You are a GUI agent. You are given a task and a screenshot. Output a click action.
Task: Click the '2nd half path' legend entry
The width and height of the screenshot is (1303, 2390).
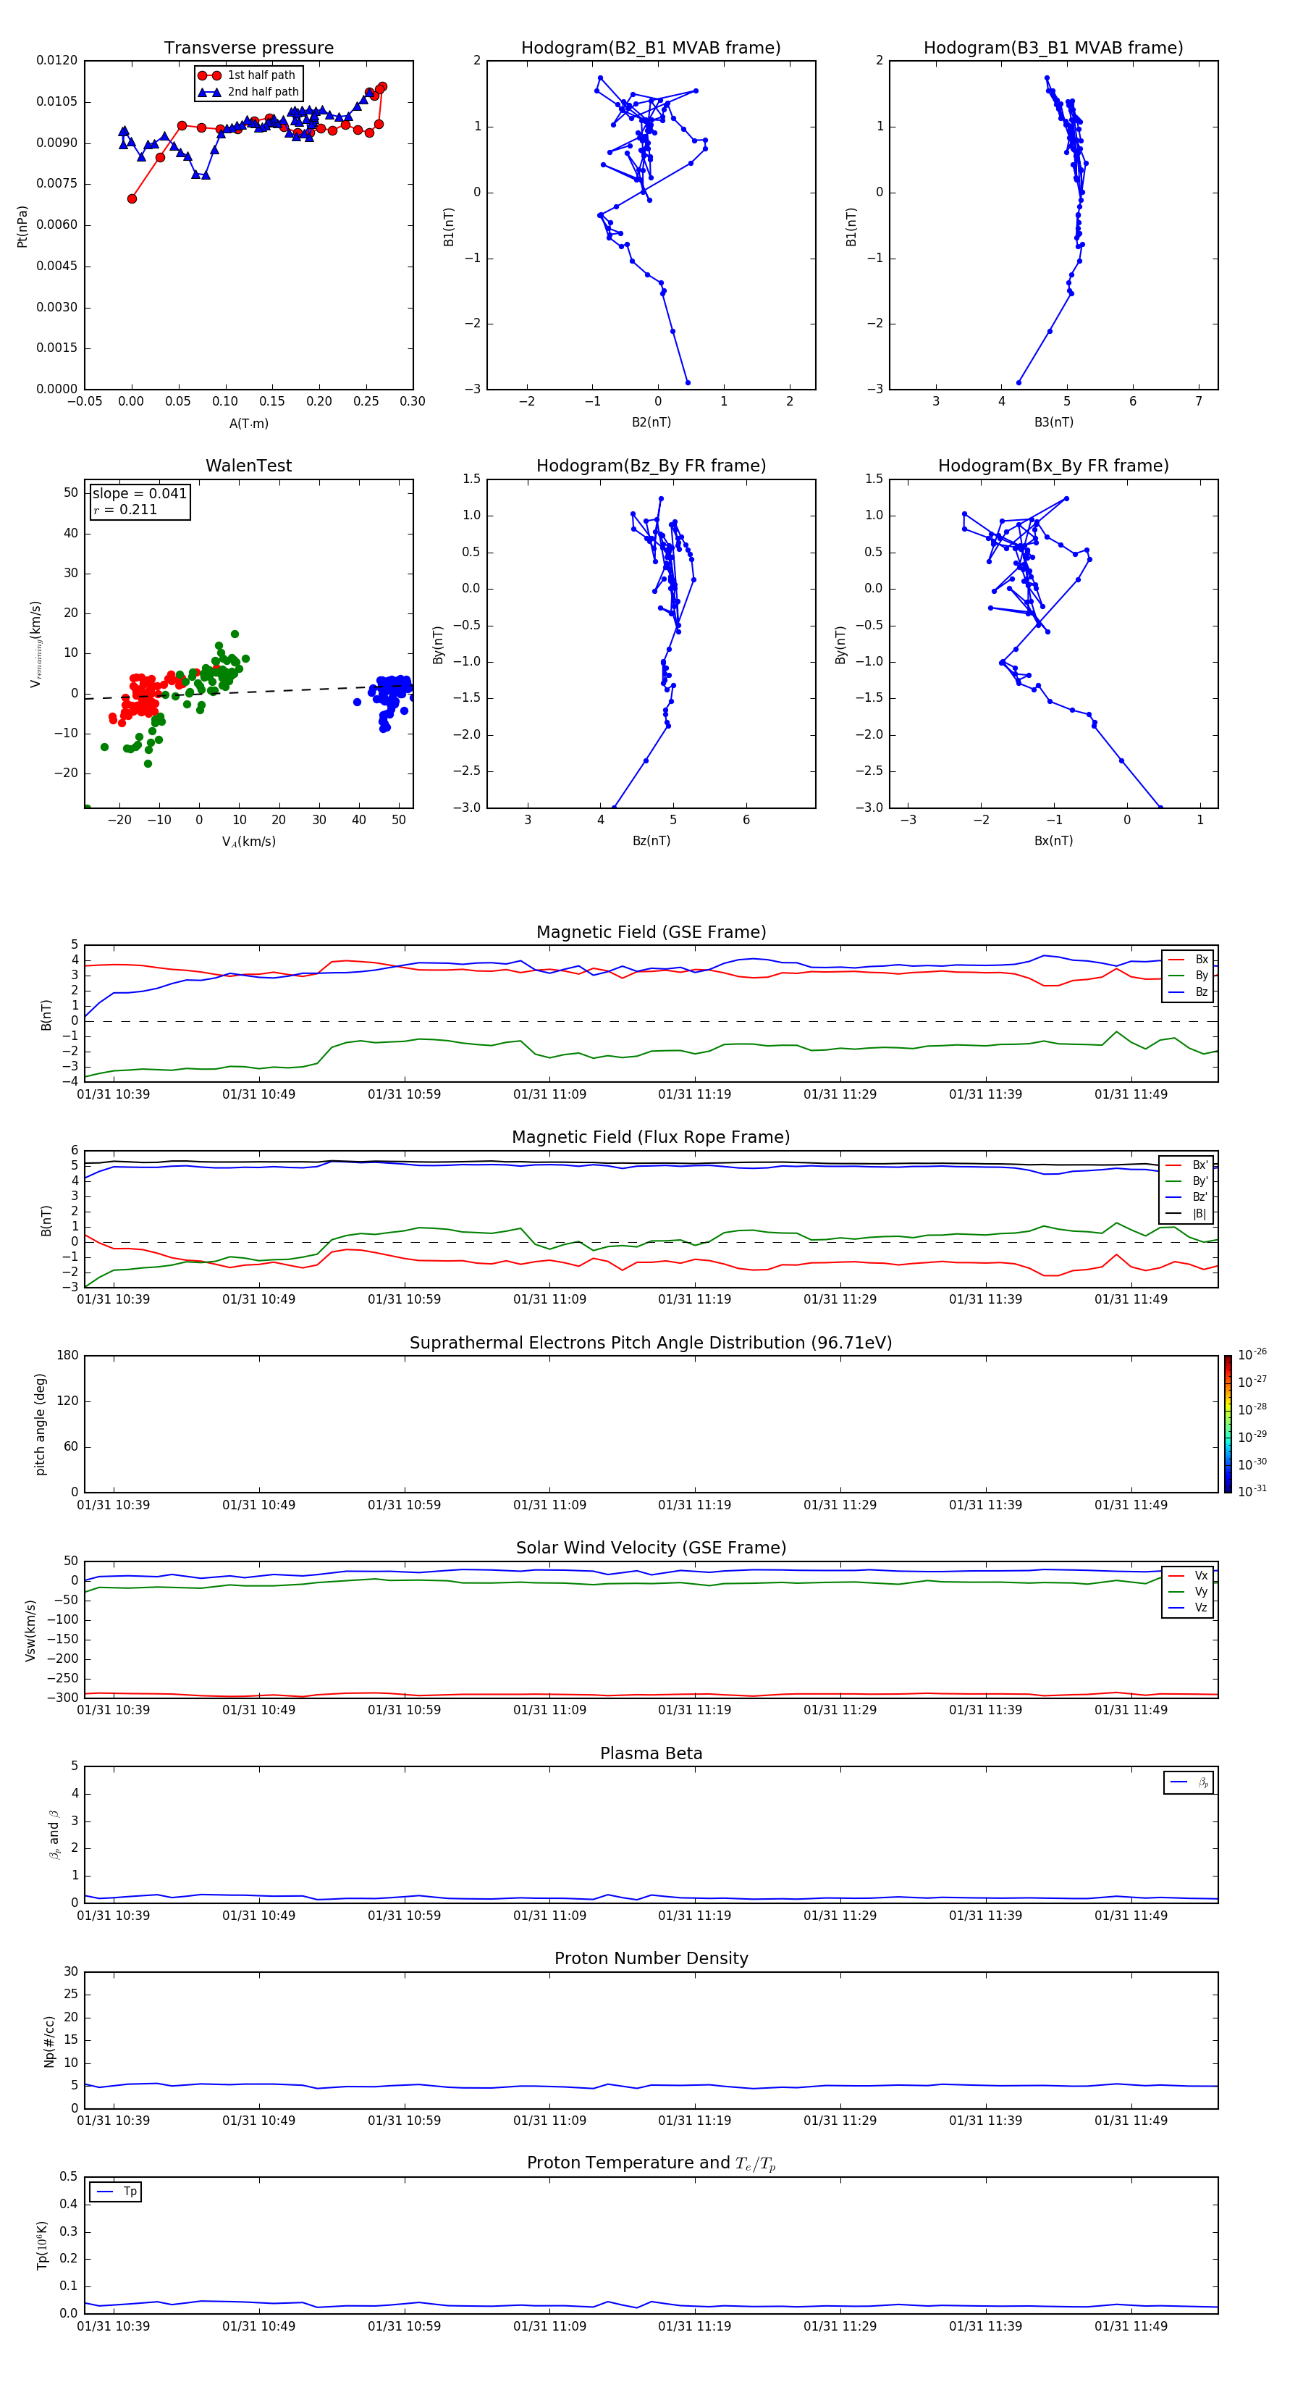coord(248,92)
